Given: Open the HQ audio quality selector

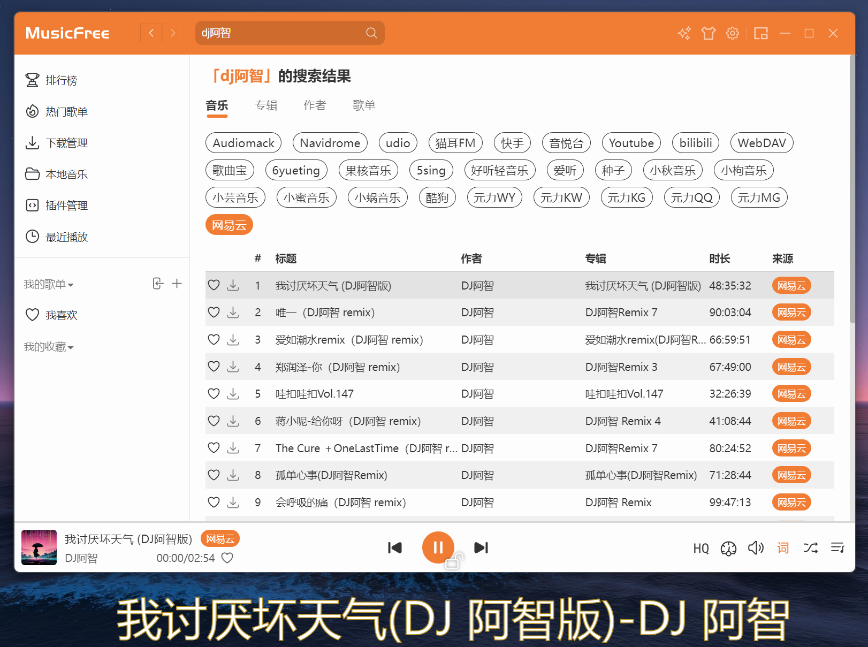Looking at the screenshot, I should [x=701, y=547].
